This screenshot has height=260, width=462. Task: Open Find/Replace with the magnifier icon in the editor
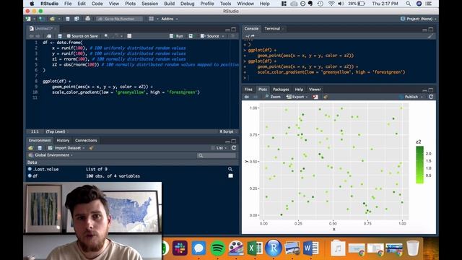coord(106,36)
